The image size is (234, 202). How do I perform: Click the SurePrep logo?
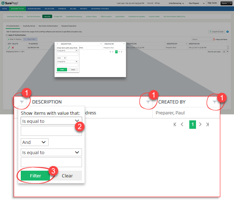pyautogui.click(x=10, y=3)
